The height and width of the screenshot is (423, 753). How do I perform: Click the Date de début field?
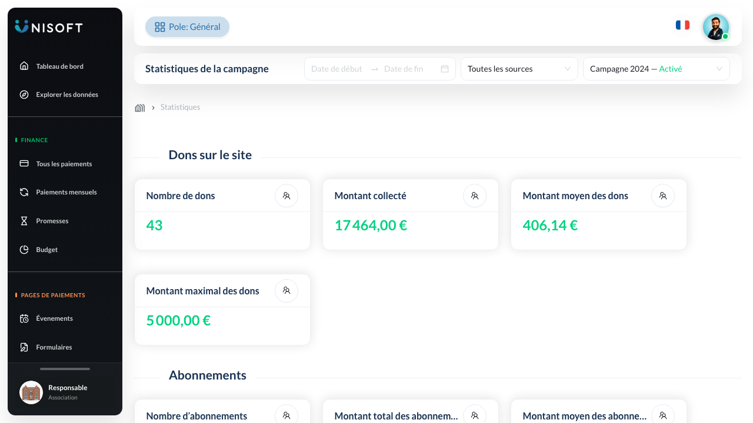tap(337, 69)
